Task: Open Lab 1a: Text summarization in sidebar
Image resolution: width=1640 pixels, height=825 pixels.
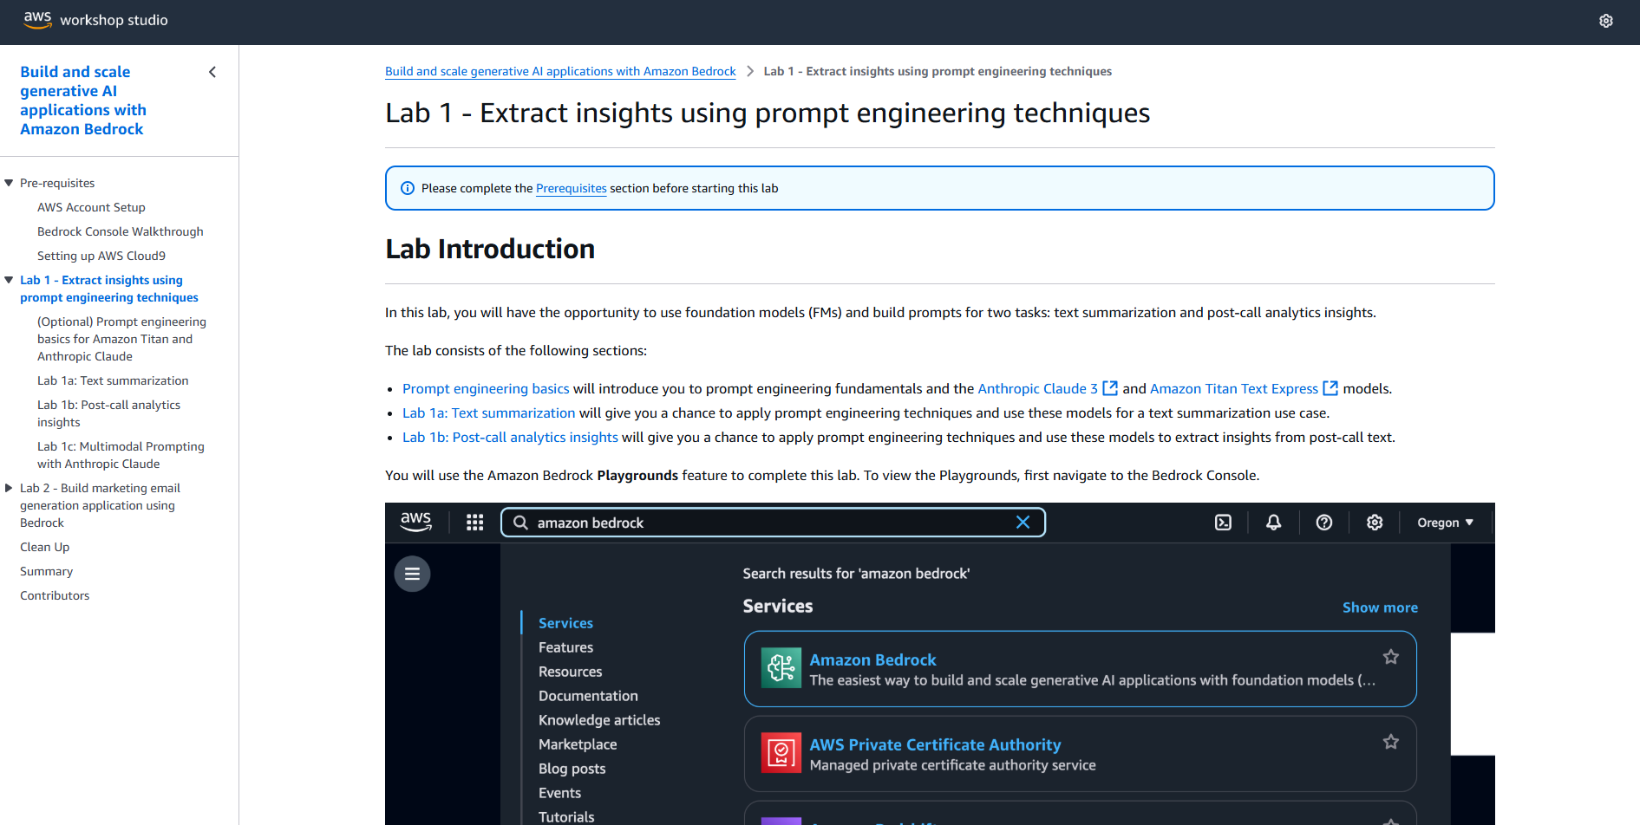Action: [x=113, y=380]
